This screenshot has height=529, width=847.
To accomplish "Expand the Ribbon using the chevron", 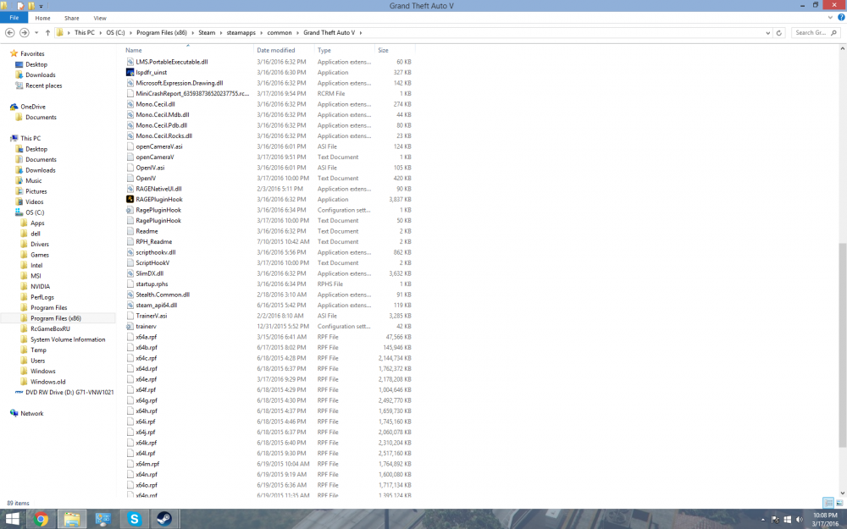I will click(x=830, y=17).
